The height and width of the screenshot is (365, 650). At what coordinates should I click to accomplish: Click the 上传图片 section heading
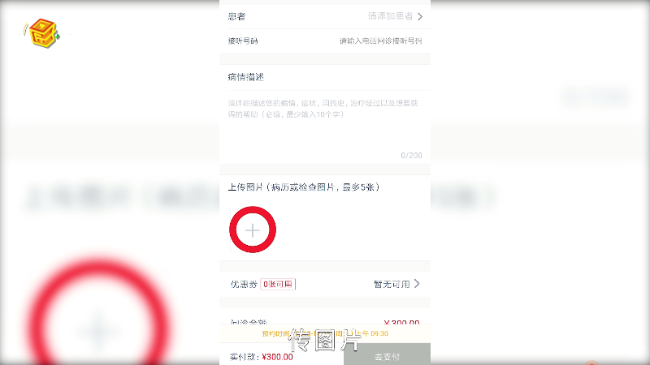click(304, 187)
